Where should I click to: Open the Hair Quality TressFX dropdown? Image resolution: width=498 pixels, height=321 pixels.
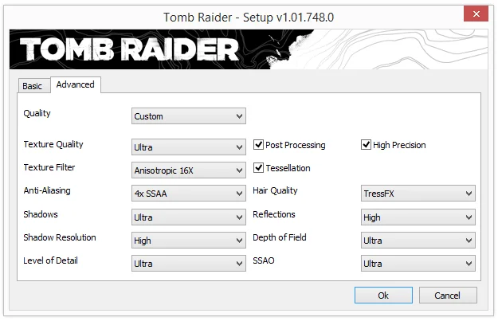[418, 194]
